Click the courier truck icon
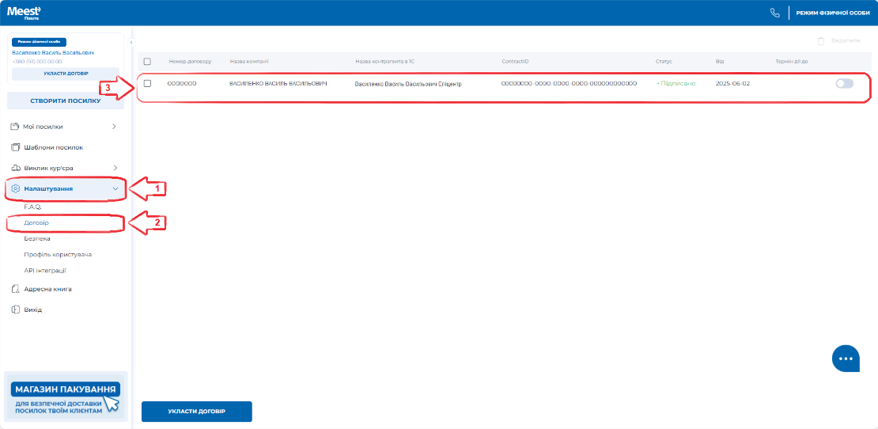The image size is (878, 429). pos(16,168)
